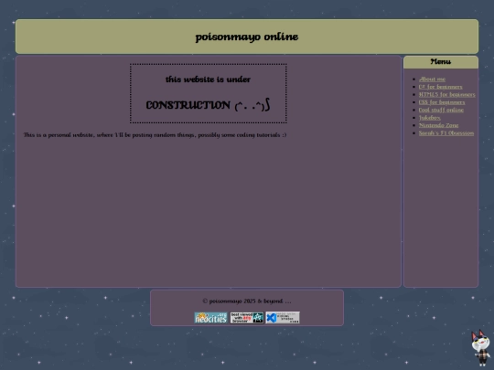Click the 'poisonmayo online' site title

(247, 37)
